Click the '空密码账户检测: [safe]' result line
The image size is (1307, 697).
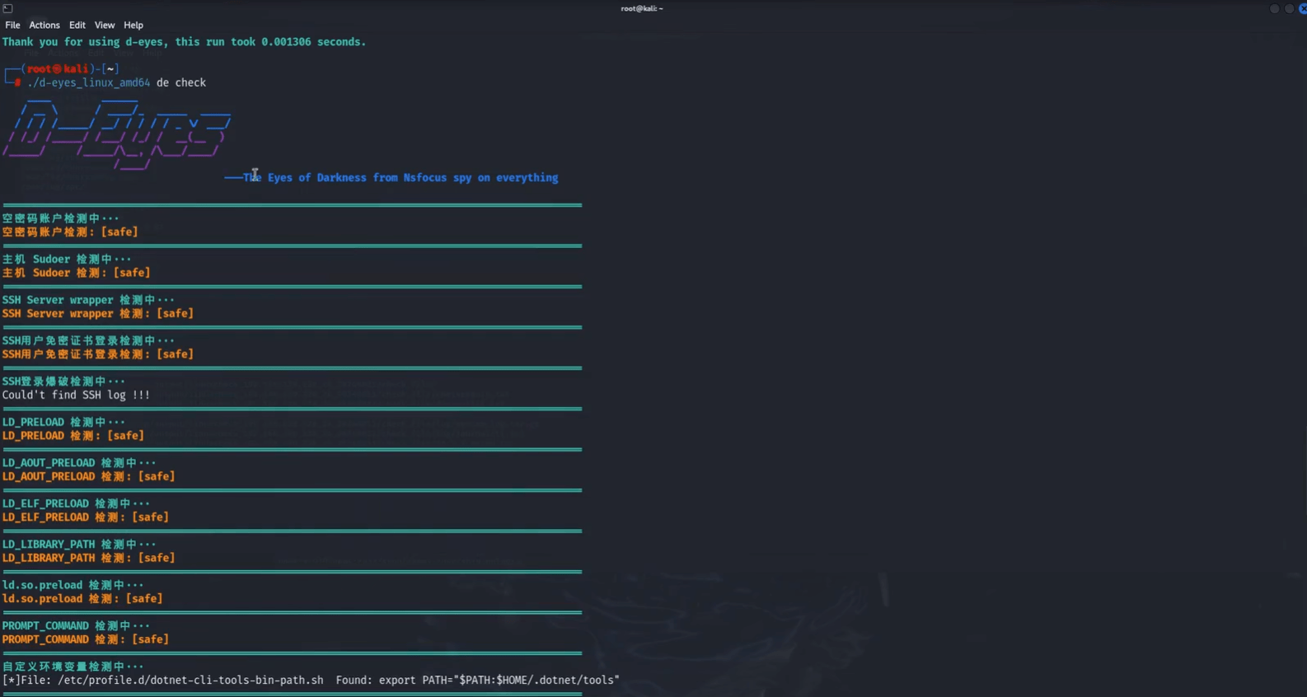click(70, 232)
